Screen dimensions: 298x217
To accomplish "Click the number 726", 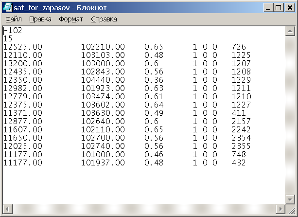I will (x=239, y=47).
